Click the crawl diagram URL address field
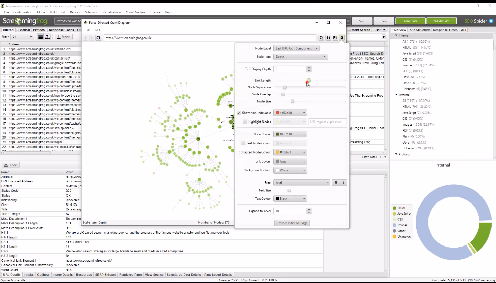Viewport: 496px width, 283px height. click(210, 38)
